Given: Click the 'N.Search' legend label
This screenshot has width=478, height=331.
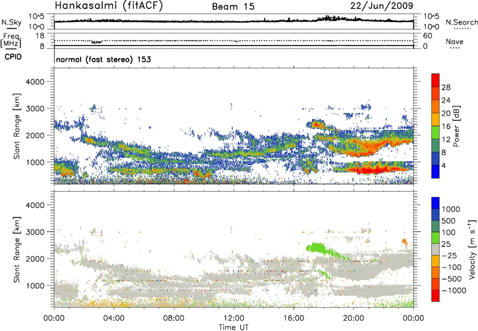Looking at the screenshot, I should [461, 22].
